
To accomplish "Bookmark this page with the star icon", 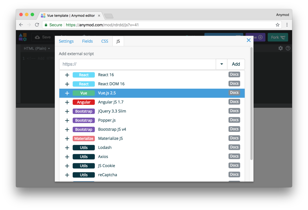I will [x=277, y=25].
